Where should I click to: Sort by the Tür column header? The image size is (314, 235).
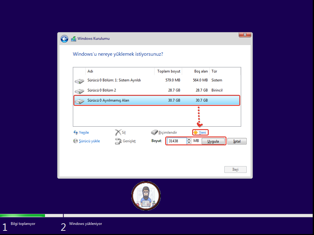225,71
